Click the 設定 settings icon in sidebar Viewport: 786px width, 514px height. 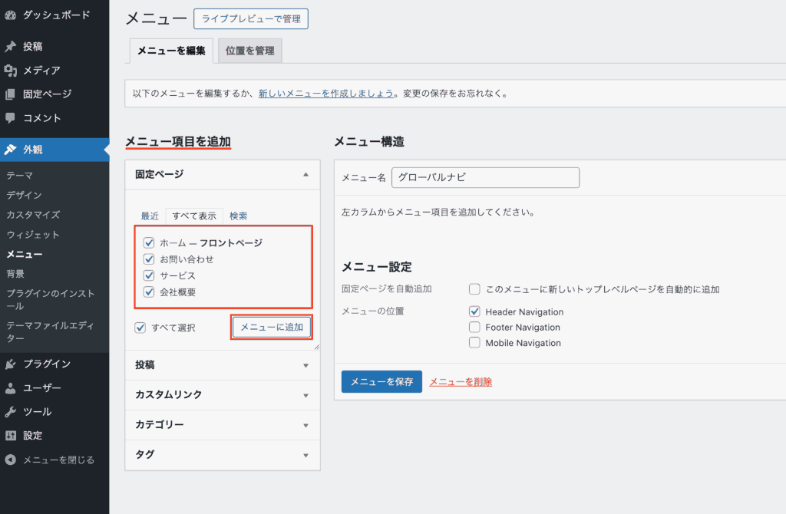(11, 436)
